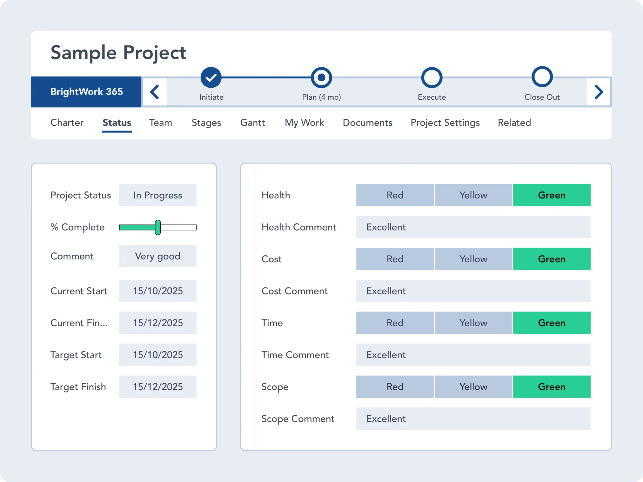Screen dimensions: 643x482
Task: Go to the Project Settings tab
Action: (x=445, y=123)
